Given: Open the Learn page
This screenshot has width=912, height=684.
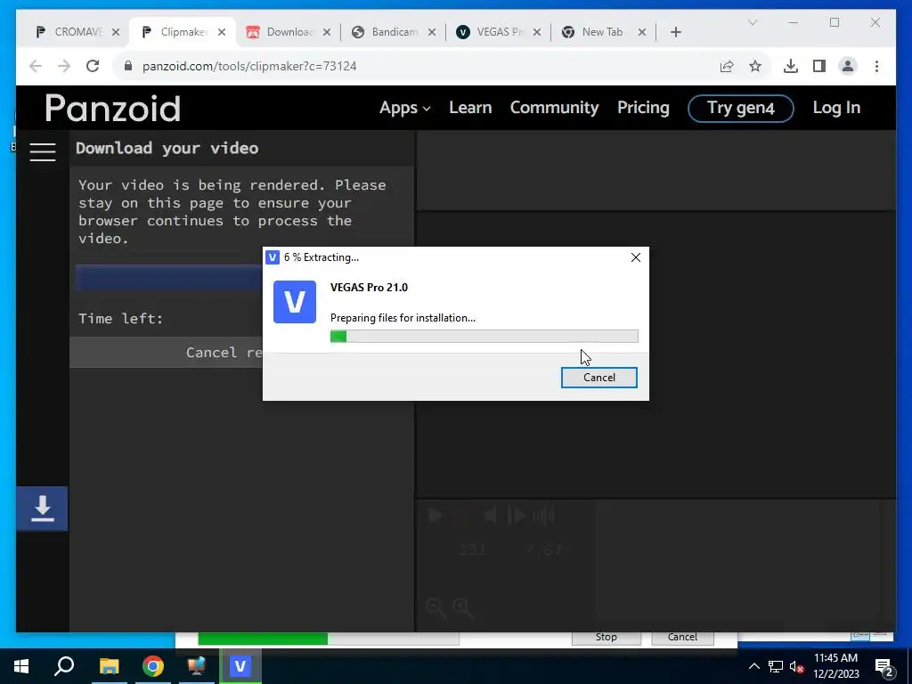Looking at the screenshot, I should 470,108.
